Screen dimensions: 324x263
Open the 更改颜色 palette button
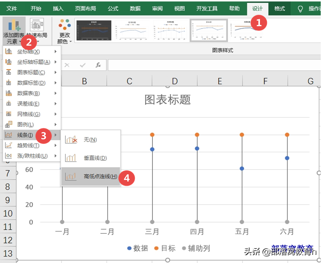[x=65, y=31]
